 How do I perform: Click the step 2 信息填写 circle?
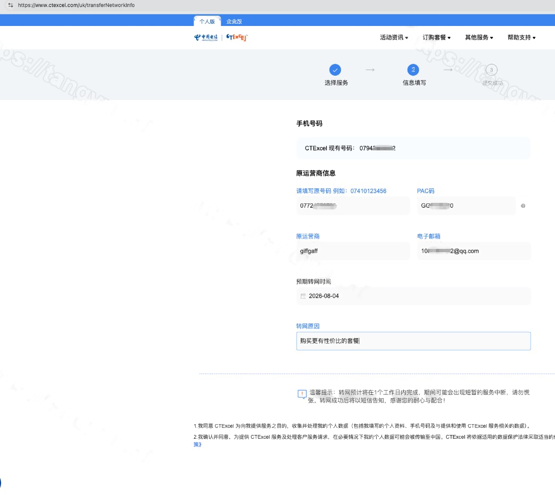(x=413, y=70)
